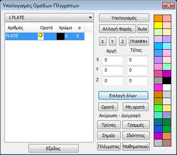
Task: Pick the olive swatch in the palette
Action: 158,101
